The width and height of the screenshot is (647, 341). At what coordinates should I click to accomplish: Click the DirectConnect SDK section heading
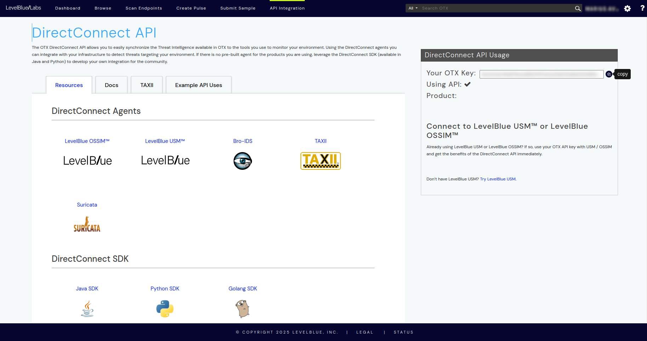pos(90,259)
